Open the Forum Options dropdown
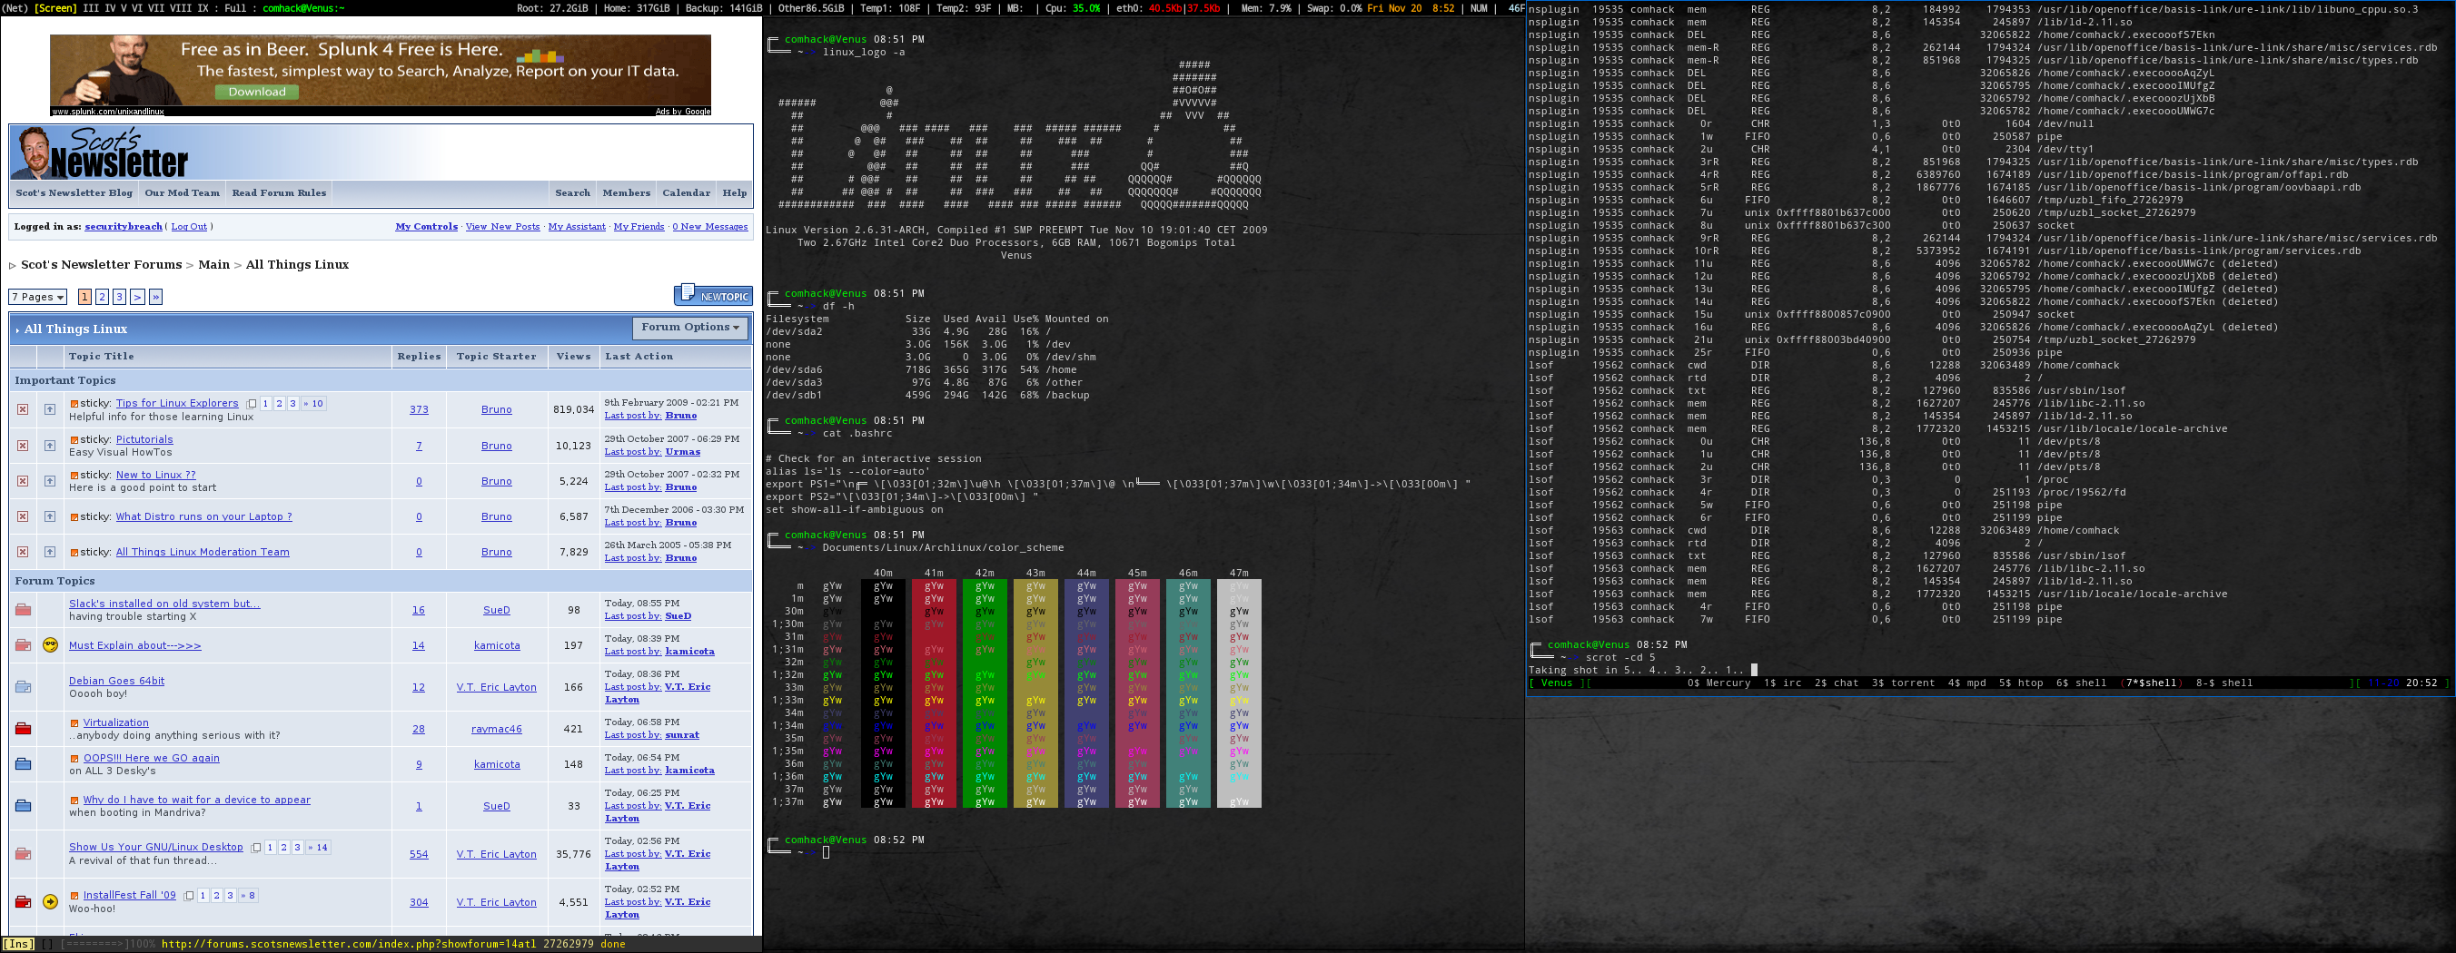Image resolution: width=2456 pixels, height=953 pixels. (690, 327)
